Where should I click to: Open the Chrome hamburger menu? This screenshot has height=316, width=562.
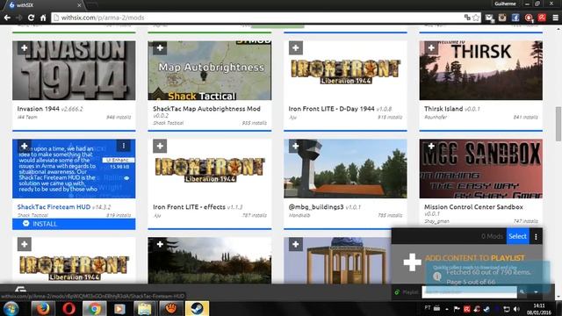(x=555, y=18)
